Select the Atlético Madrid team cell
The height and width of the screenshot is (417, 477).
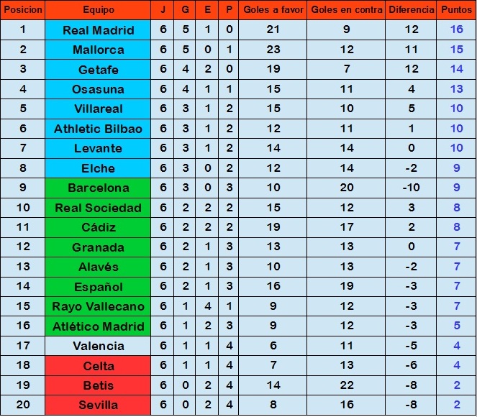98,326
